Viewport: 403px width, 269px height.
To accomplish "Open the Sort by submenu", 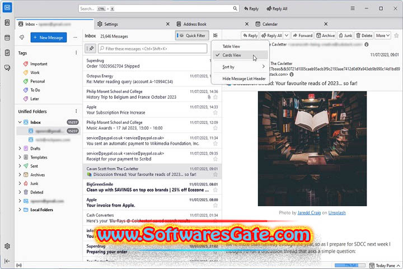I will tap(240, 67).
